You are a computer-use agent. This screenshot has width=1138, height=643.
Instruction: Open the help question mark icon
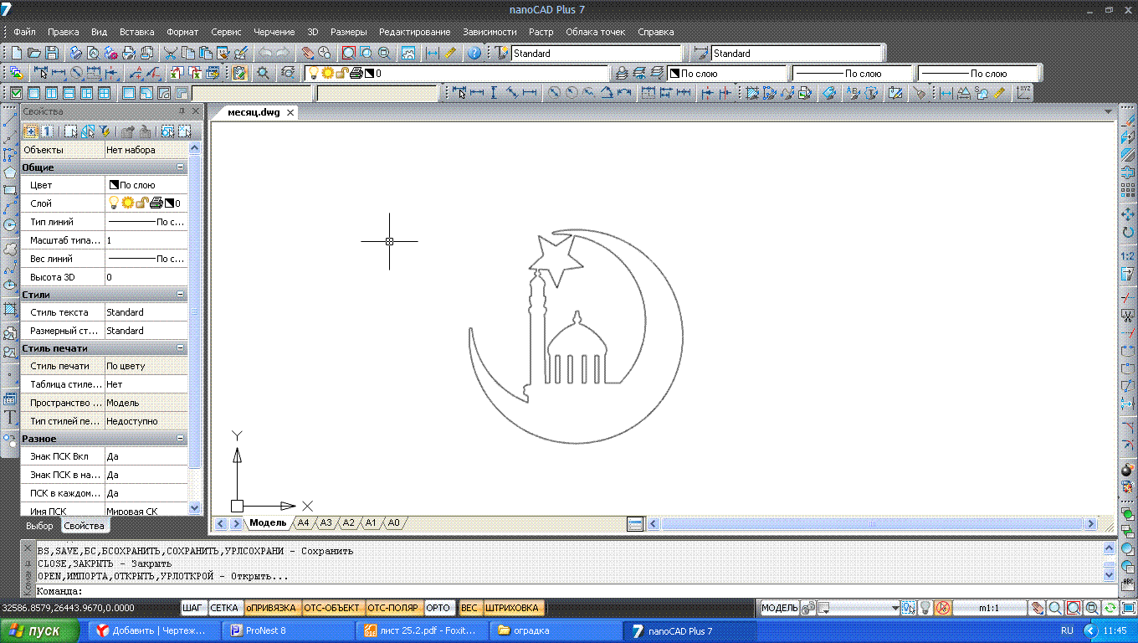click(x=474, y=52)
